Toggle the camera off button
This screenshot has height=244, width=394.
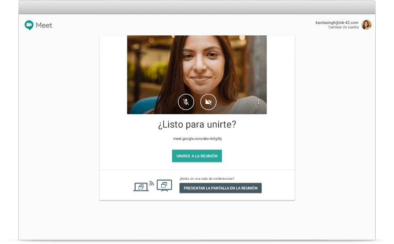pyautogui.click(x=208, y=102)
